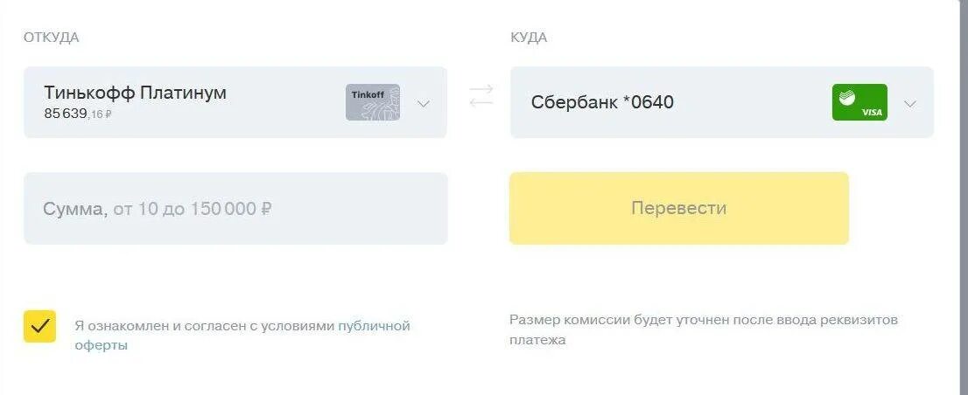
Task: Click the black checkmark in yellow box
Action: coord(39,326)
